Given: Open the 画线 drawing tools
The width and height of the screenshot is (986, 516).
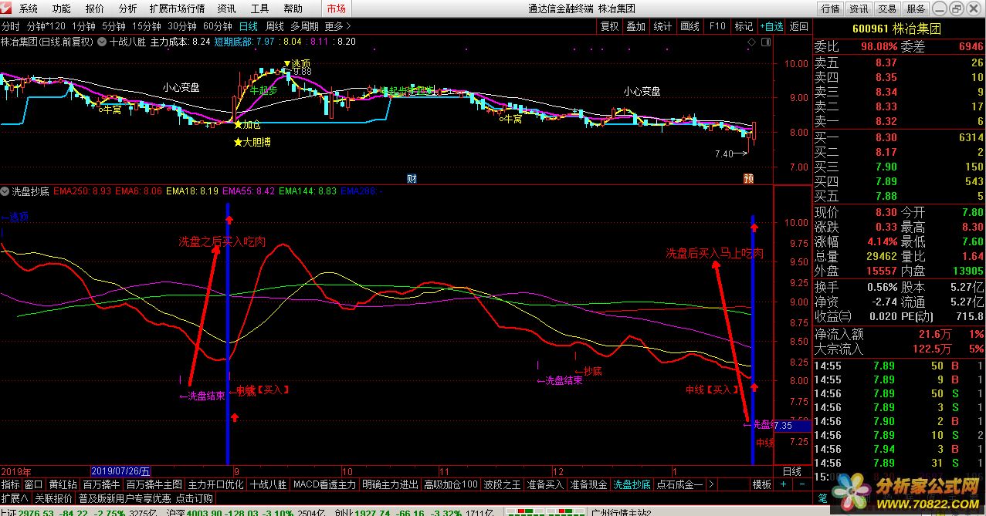Looking at the screenshot, I should point(690,26).
